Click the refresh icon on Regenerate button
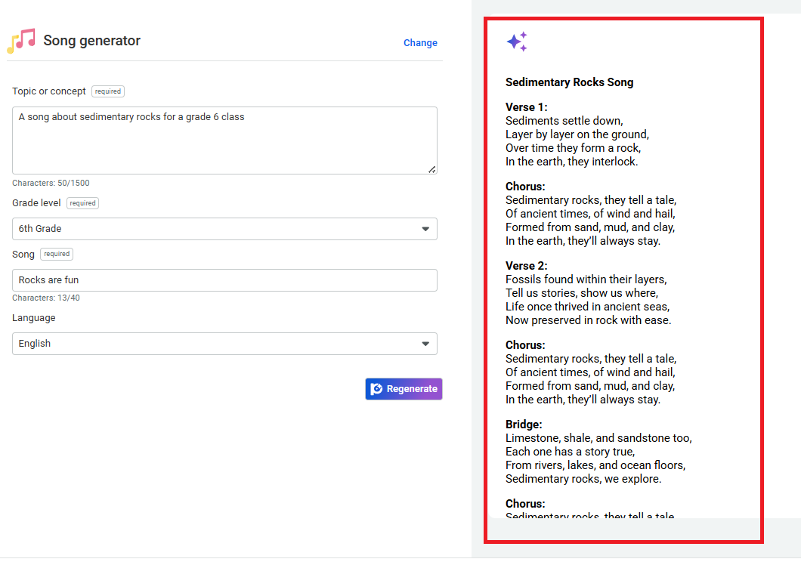Screen dimensions: 801x562 tap(376, 389)
